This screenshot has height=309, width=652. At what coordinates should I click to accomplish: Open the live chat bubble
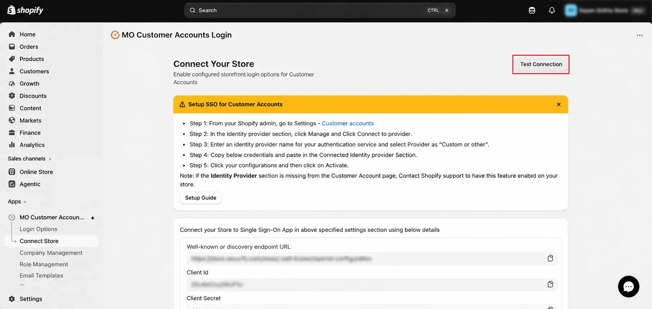pos(628,286)
